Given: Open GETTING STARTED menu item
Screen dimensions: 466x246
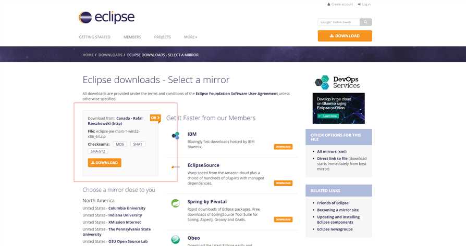Looking at the screenshot, I should [94, 37].
